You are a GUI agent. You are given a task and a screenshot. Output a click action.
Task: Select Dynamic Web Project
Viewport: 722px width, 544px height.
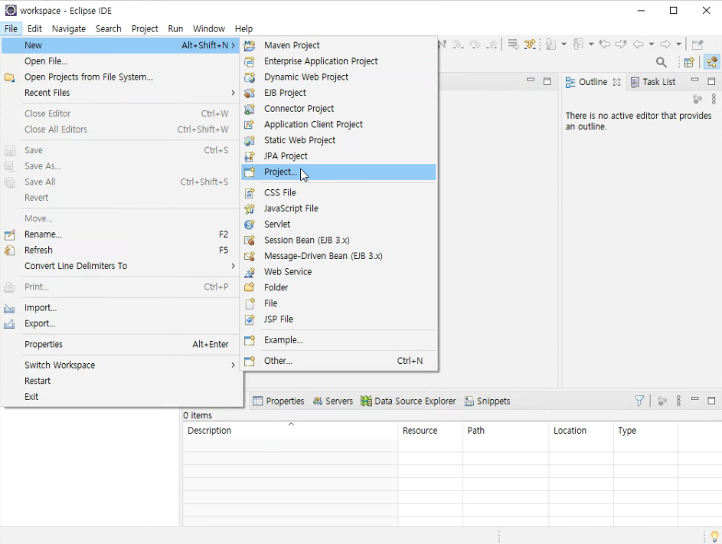coord(338,77)
